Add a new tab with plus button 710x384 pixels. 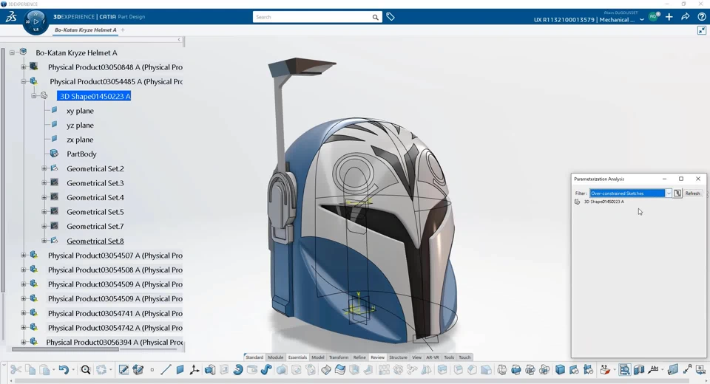123,30
